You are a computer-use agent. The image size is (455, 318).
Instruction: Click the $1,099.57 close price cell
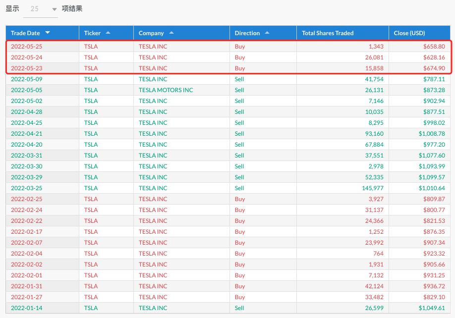coord(431,177)
